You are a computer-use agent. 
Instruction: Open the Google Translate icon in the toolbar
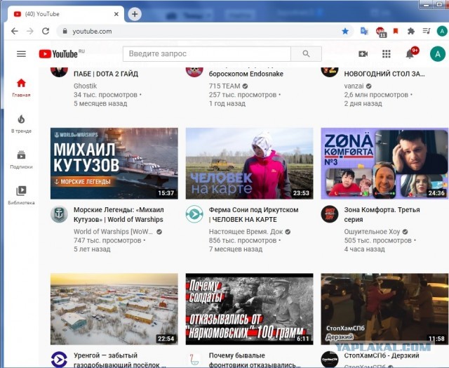[364, 31]
